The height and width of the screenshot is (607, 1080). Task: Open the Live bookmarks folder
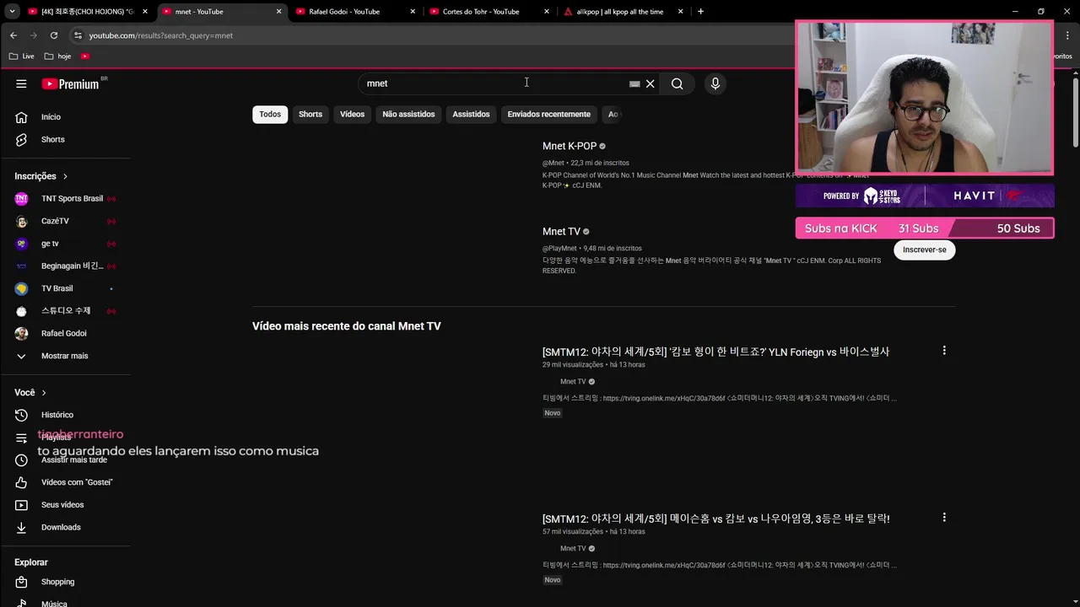(x=22, y=56)
